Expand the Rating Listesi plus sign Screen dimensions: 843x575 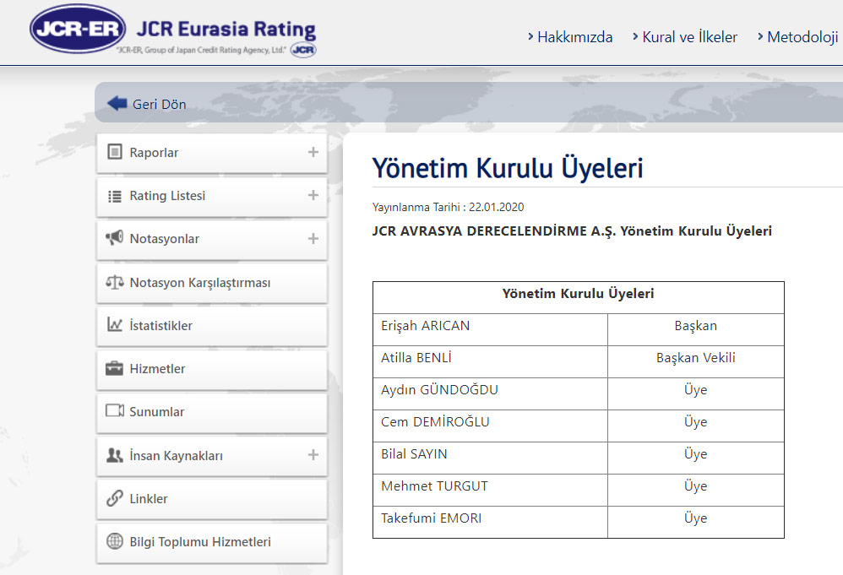click(x=313, y=196)
